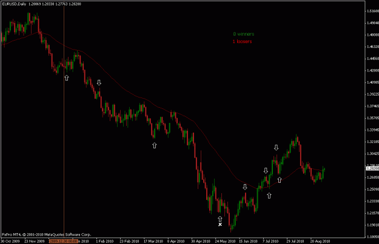
Task: Click the 17 Mar 2010 date label
Action: pos(153,241)
